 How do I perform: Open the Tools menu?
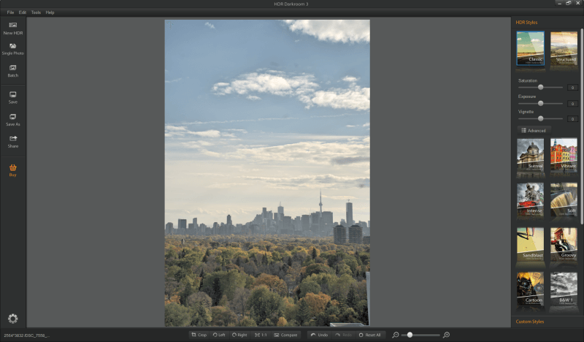36,12
